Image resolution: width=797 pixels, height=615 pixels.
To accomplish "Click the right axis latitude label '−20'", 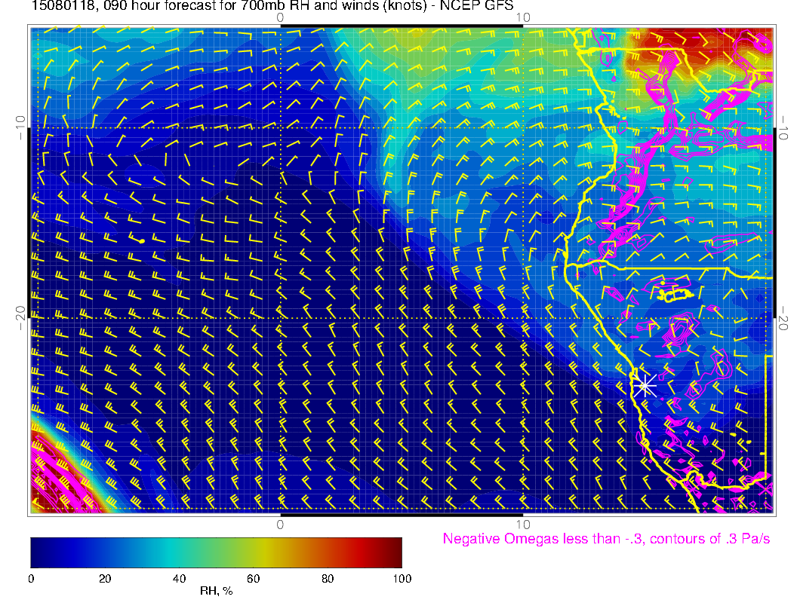I will tap(783, 318).
